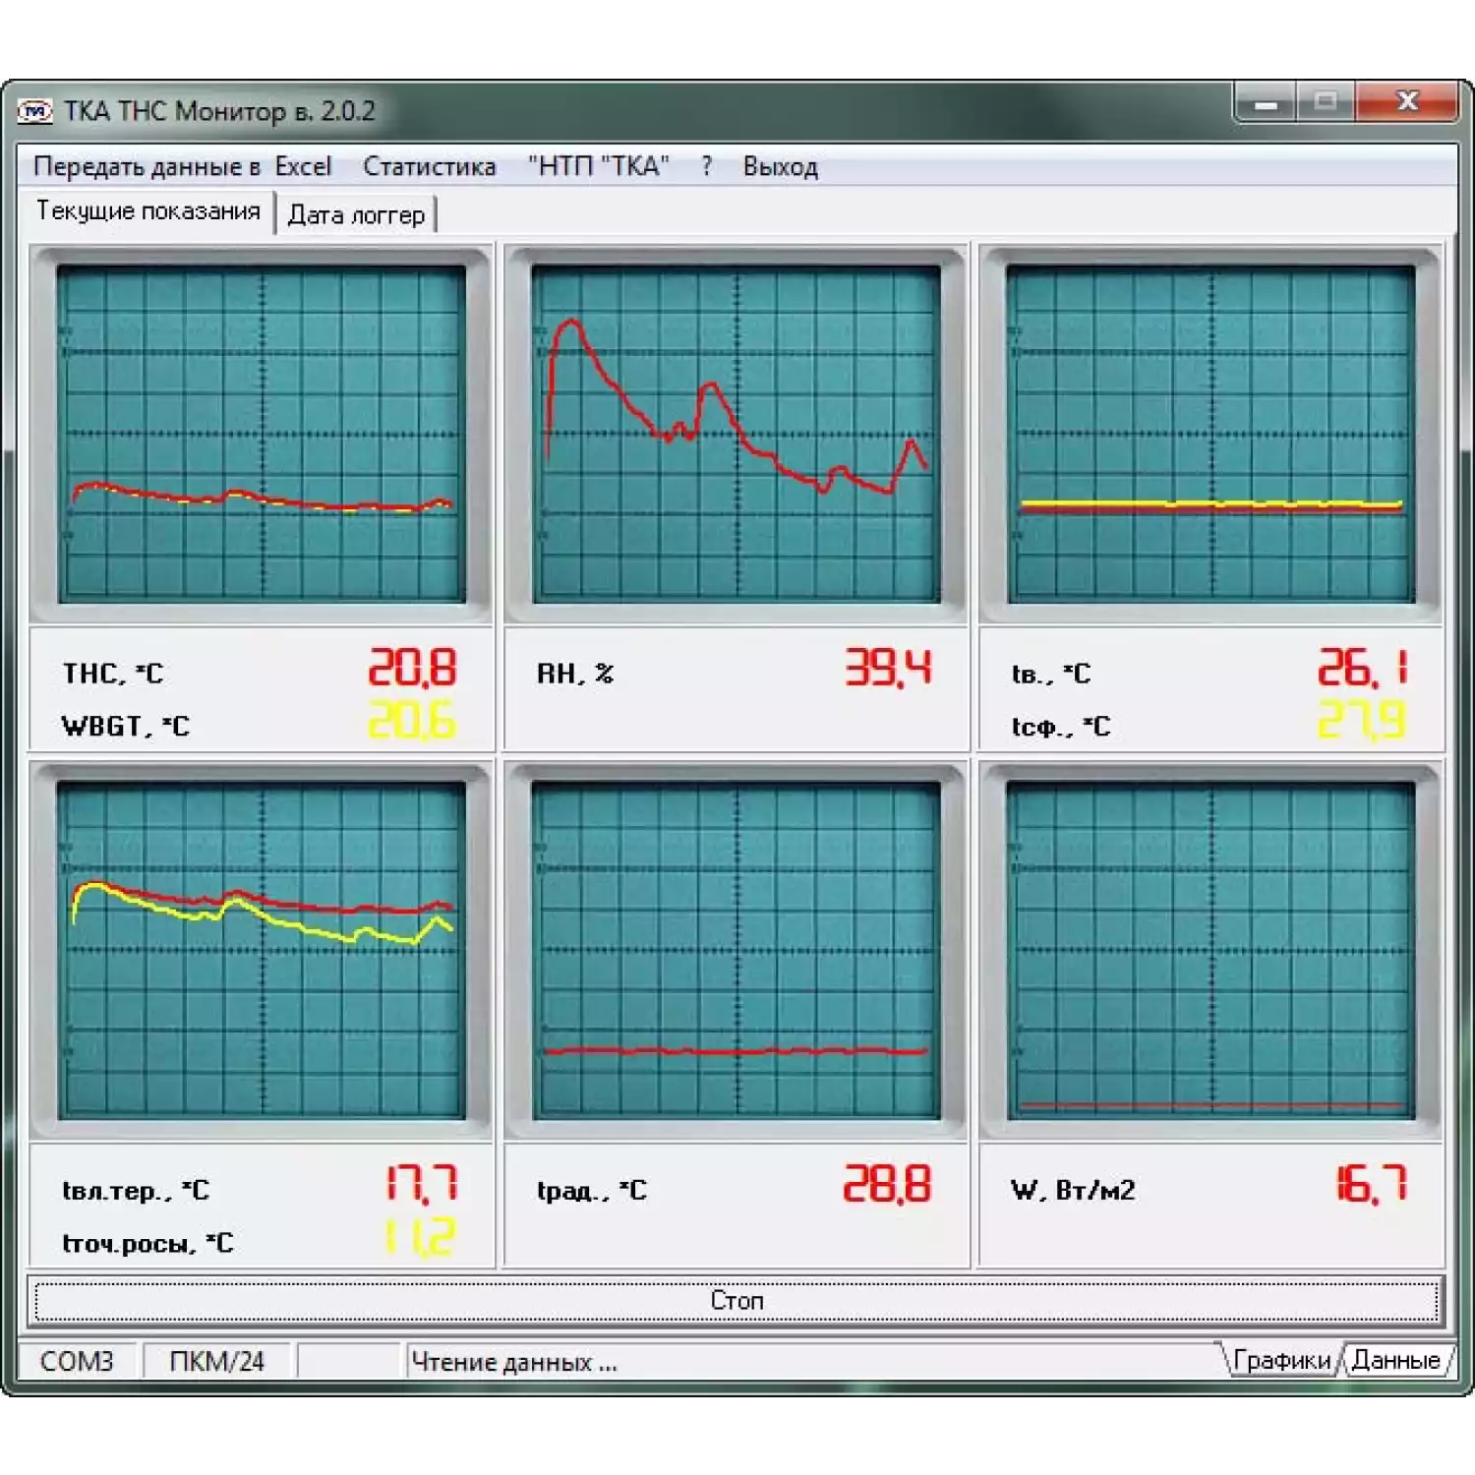Click the TKA app icon in title bar
1475x1475 pixels.
(x=35, y=111)
